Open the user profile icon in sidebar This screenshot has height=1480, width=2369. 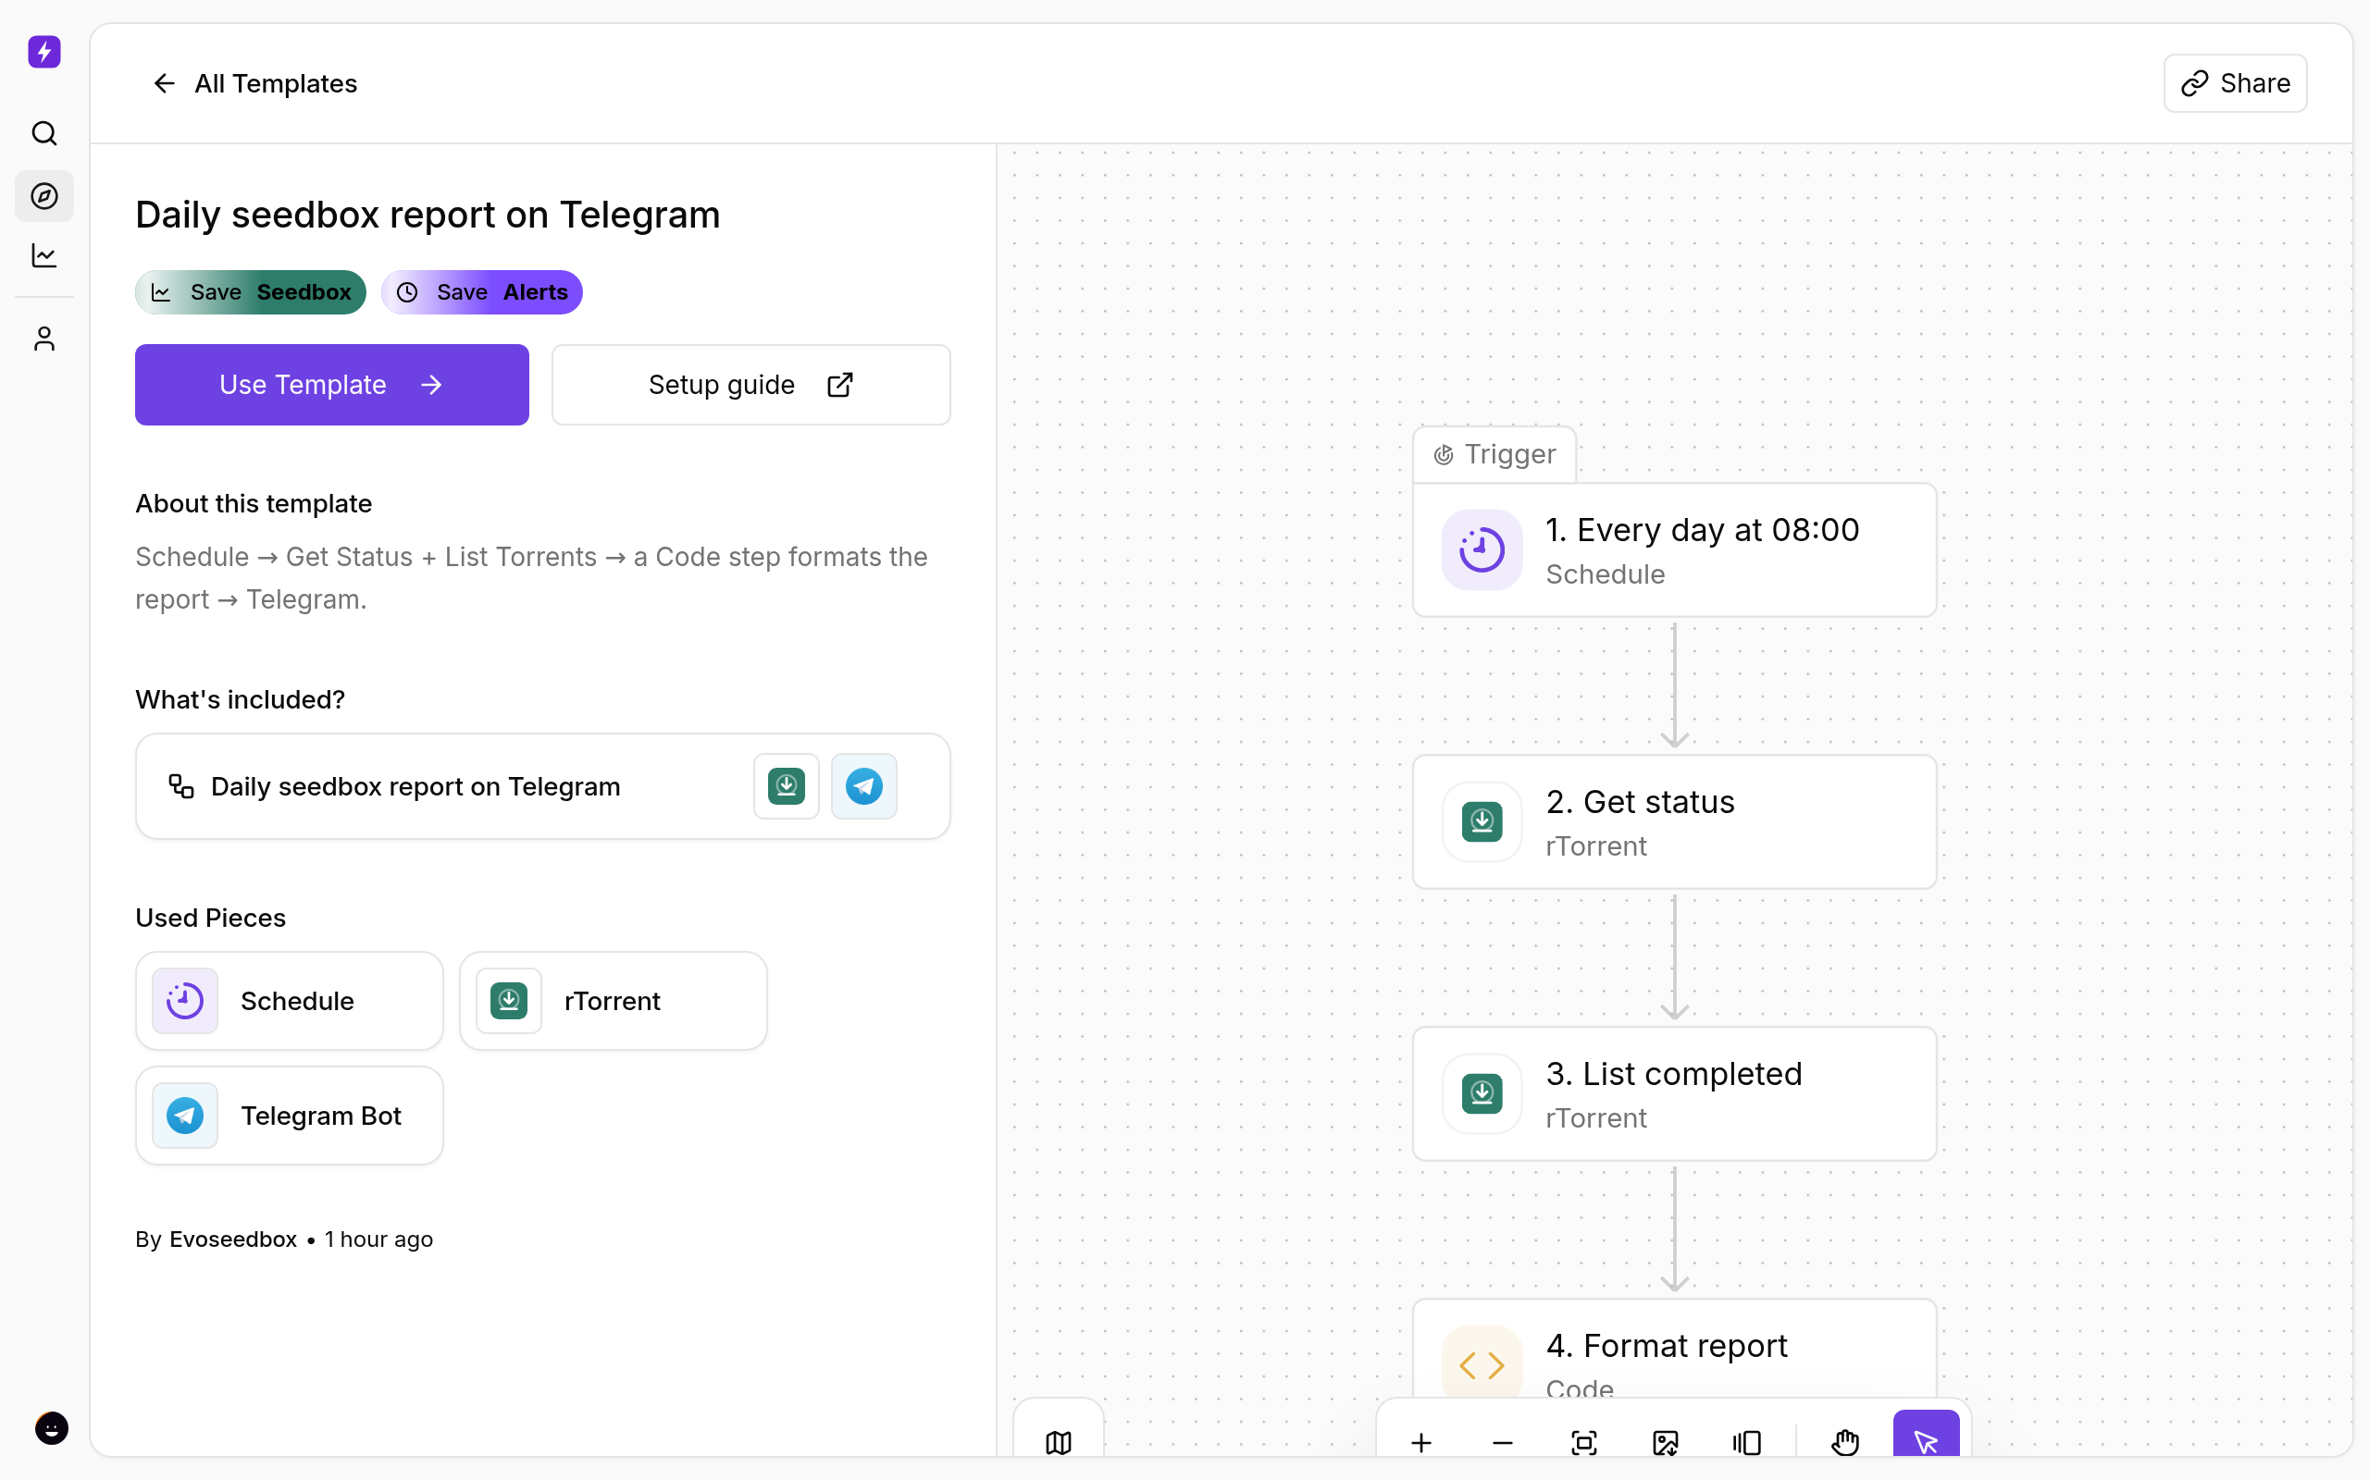pos(44,339)
